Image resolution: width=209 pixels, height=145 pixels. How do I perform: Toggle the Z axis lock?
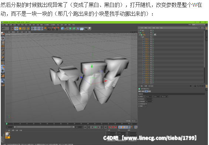pyautogui.click(x=41, y=28)
